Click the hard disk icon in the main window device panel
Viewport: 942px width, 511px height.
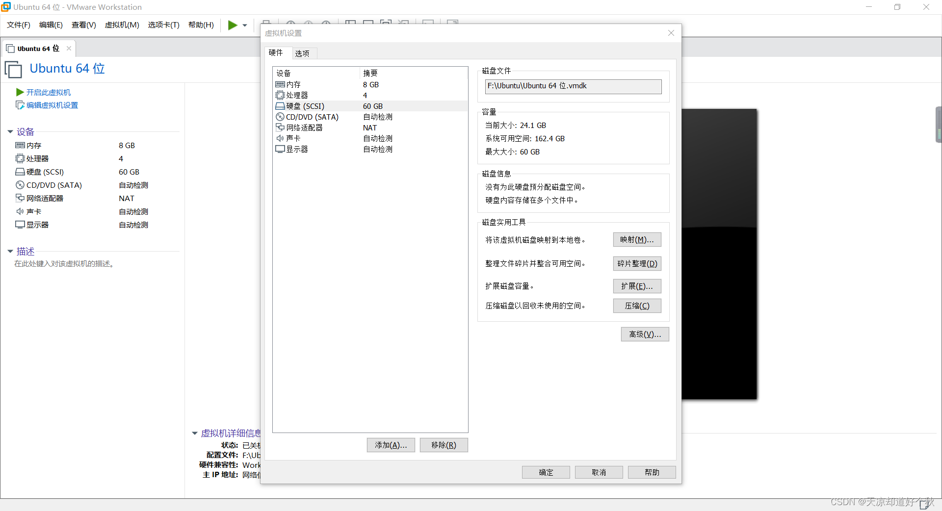[20, 172]
